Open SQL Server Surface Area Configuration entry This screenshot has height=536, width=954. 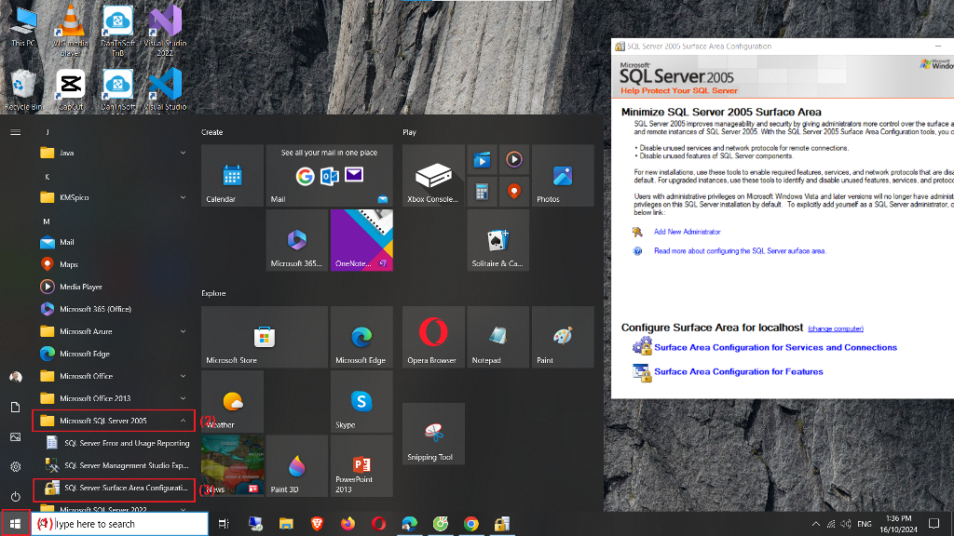point(113,488)
